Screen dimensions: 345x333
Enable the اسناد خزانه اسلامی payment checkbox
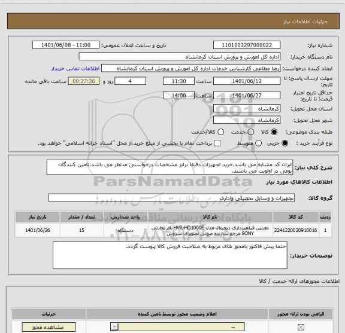217,143
